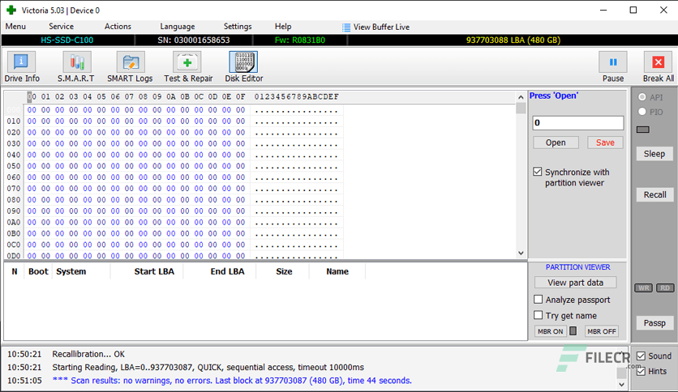Click the Fw: R083180 firmware text
This screenshot has width=678, height=392.
pyautogui.click(x=299, y=40)
